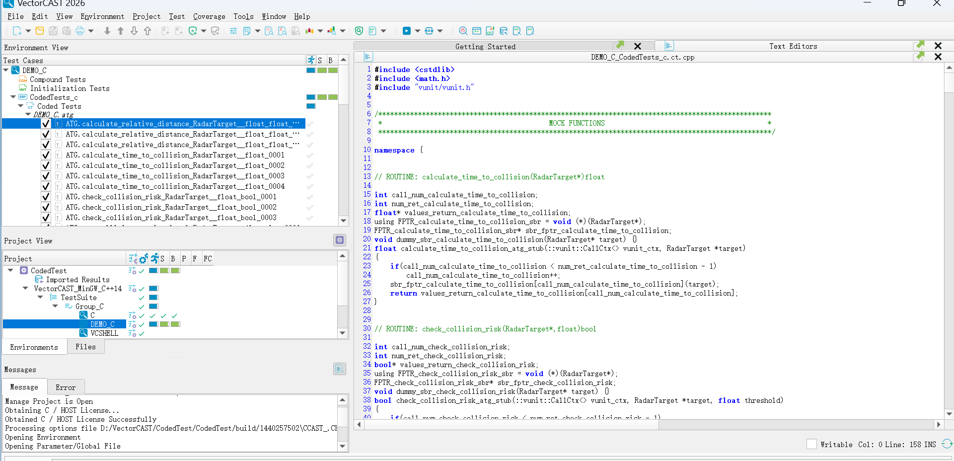Collapse the CodedTest project node

click(x=10, y=270)
